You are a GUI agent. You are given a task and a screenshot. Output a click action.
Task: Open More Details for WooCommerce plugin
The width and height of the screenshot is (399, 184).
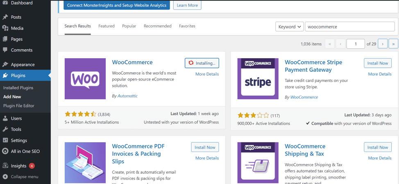(207, 74)
